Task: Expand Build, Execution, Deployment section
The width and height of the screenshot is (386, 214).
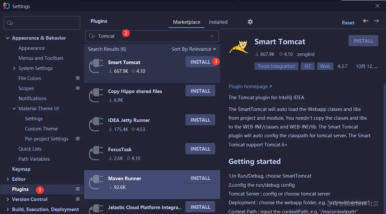Action: coord(8,209)
